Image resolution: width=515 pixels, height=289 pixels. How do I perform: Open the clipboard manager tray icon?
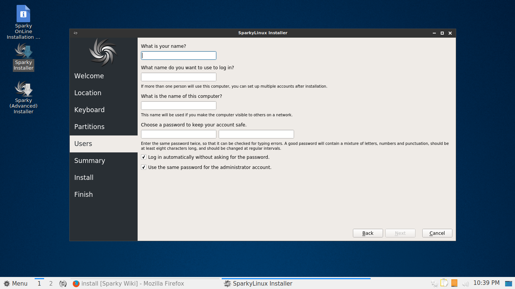[x=444, y=283]
